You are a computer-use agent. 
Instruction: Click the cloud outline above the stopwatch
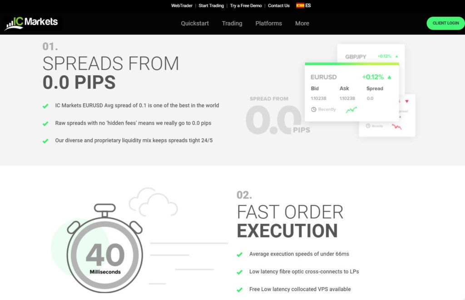pos(153,202)
